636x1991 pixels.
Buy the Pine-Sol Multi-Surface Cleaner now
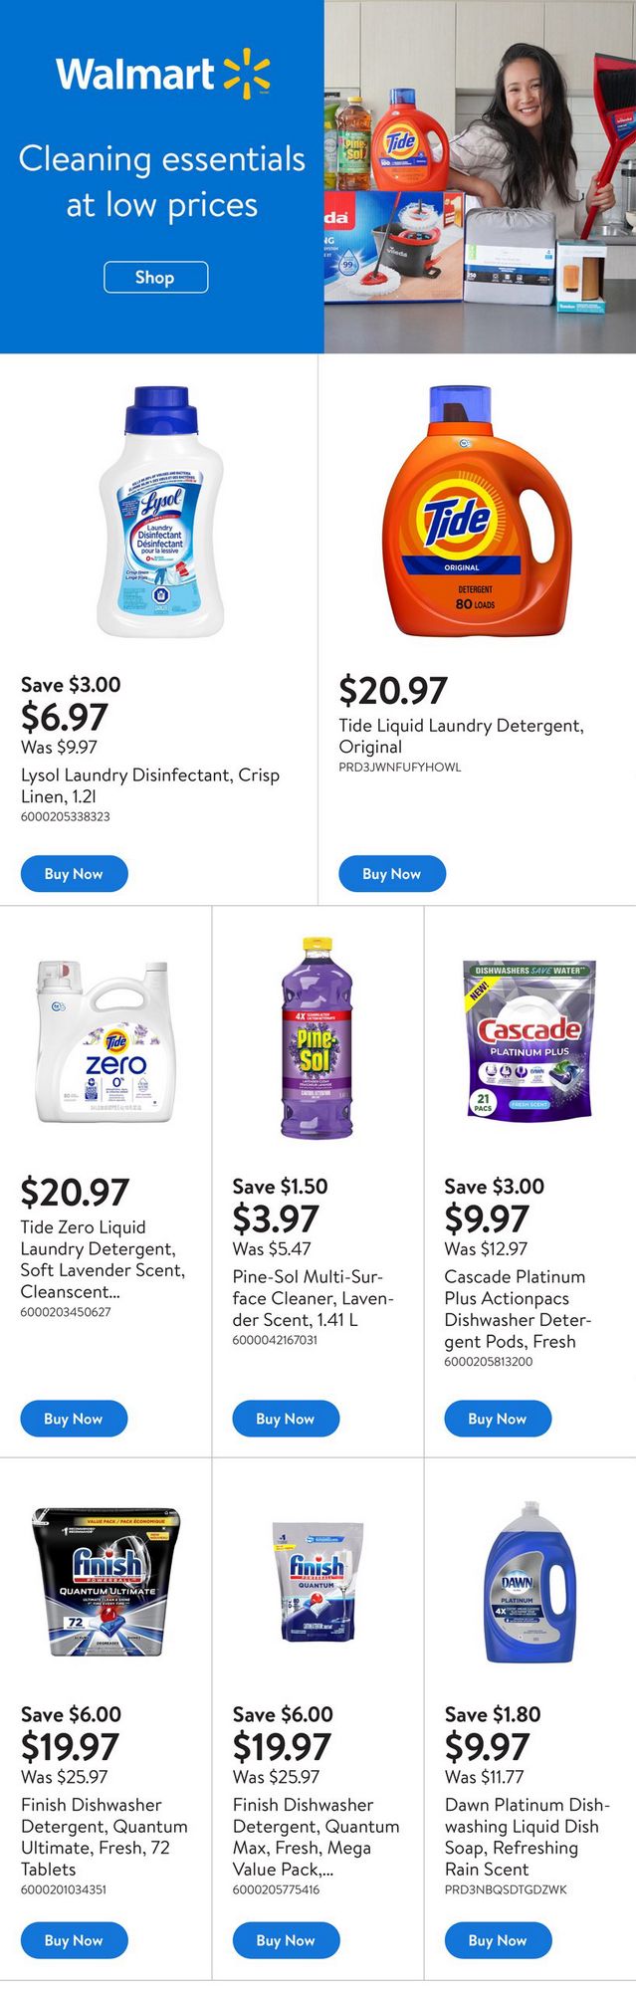coord(285,1419)
